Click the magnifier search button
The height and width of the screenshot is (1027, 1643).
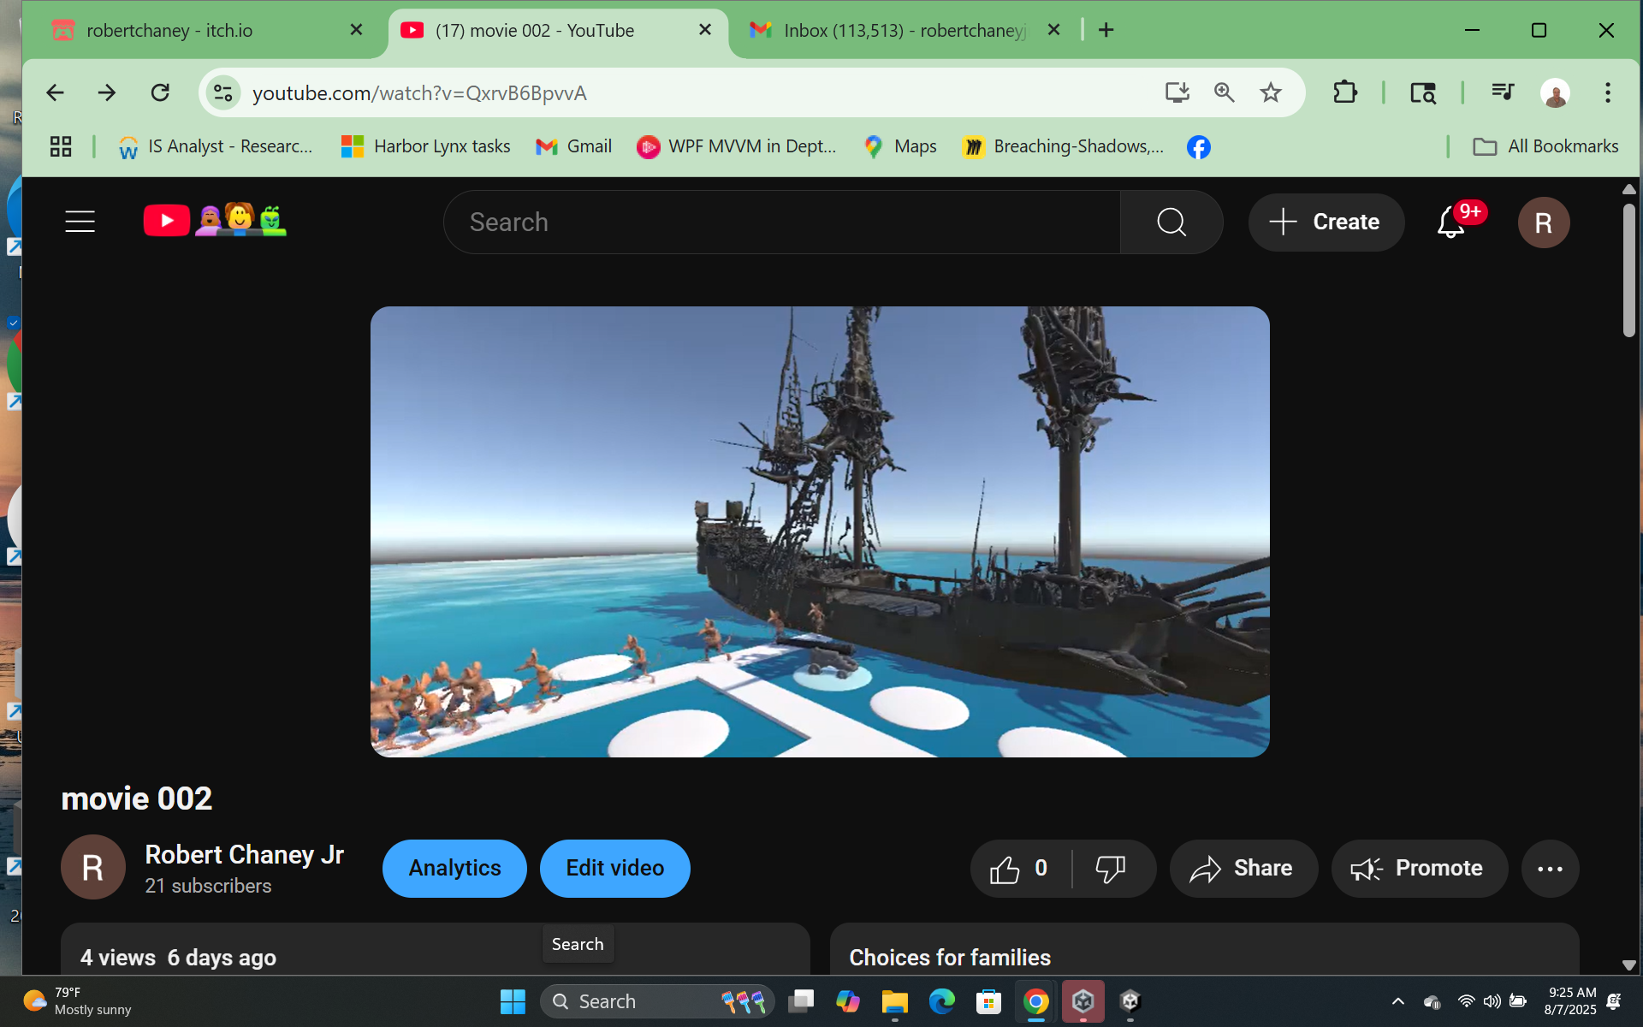[x=1171, y=222]
